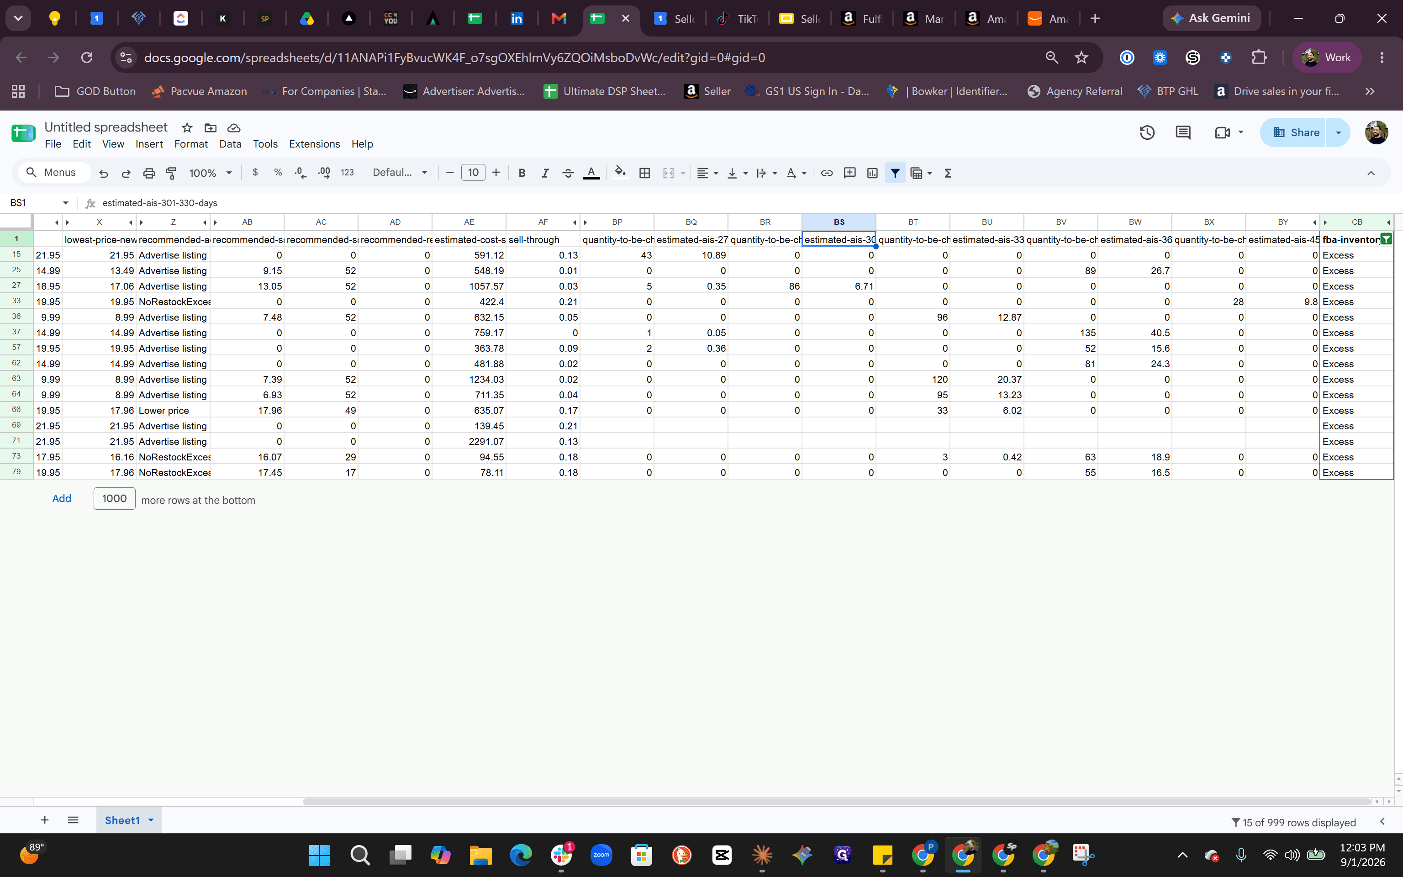Bookmark this page star icon
Screen dimensions: 1403x877
[1081, 58]
